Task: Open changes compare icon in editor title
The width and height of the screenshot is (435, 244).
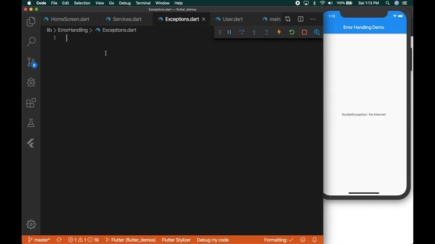Action: [x=288, y=19]
